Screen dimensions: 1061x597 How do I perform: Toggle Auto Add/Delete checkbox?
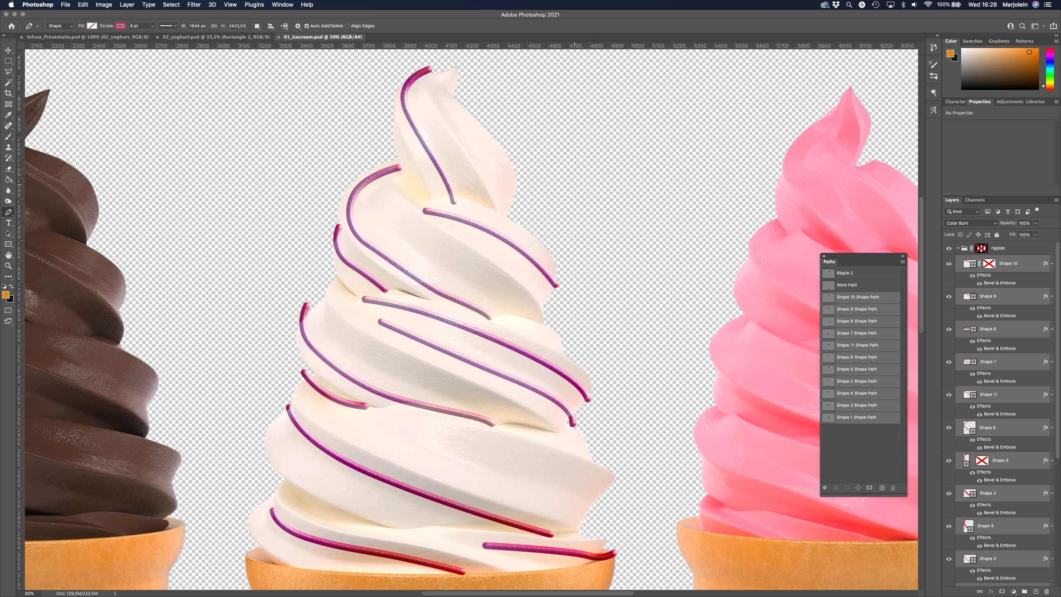point(307,26)
